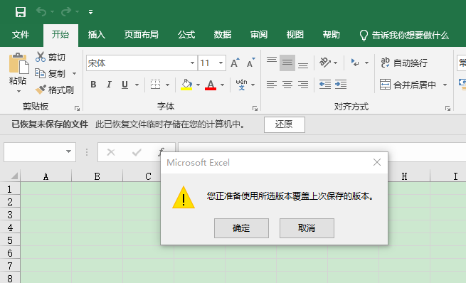Apply yellow fill color bucket

(186, 85)
